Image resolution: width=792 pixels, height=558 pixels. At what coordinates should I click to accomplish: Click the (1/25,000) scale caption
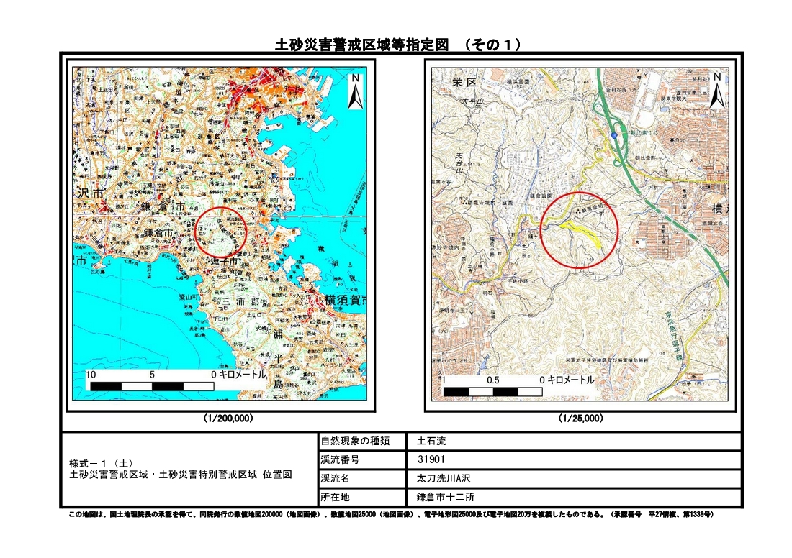tap(581, 418)
